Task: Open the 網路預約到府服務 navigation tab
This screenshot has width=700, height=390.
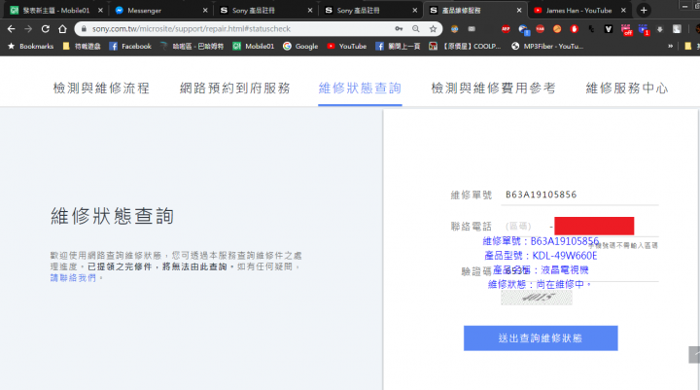Action: (x=235, y=88)
